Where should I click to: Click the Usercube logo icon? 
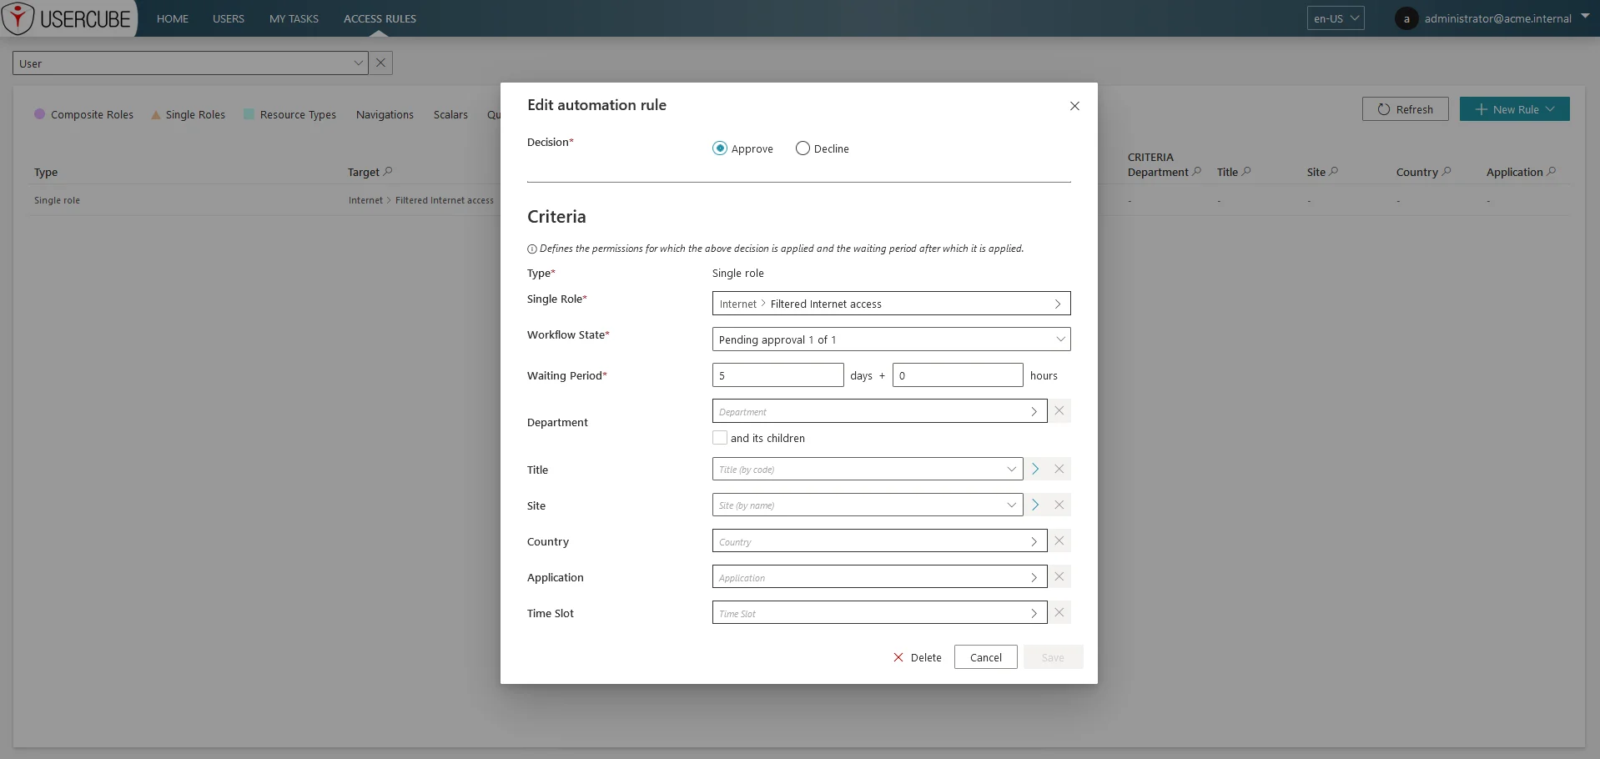18,18
